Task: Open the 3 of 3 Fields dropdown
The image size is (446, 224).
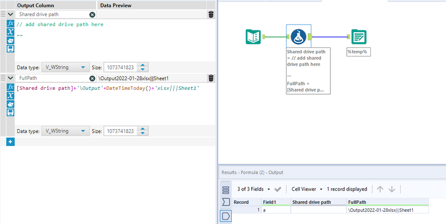Action: [253, 189]
